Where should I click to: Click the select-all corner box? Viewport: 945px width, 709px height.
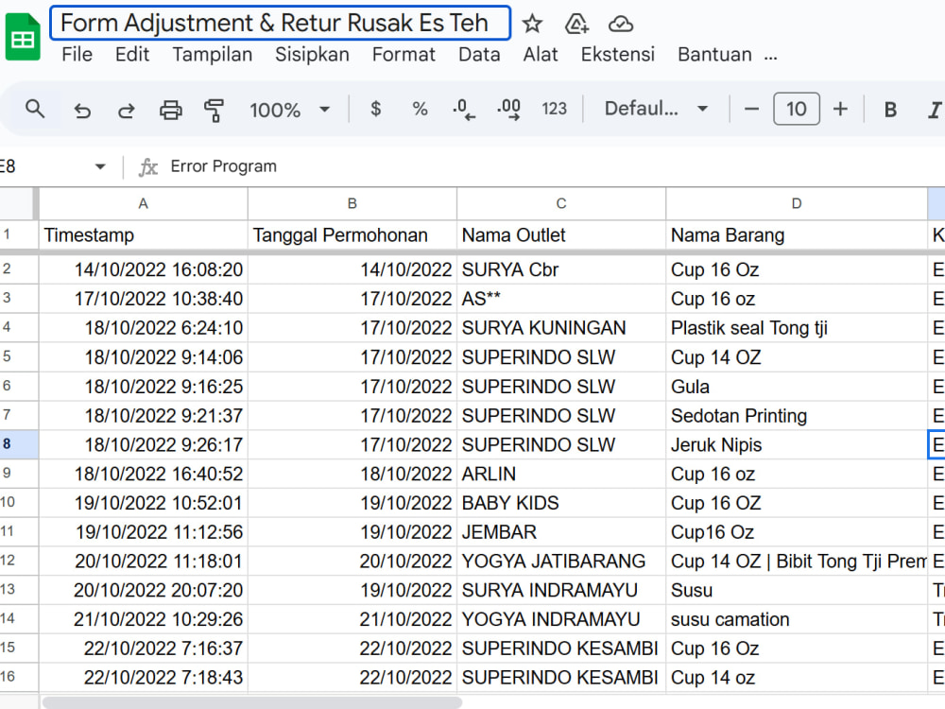[x=18, y=204]
